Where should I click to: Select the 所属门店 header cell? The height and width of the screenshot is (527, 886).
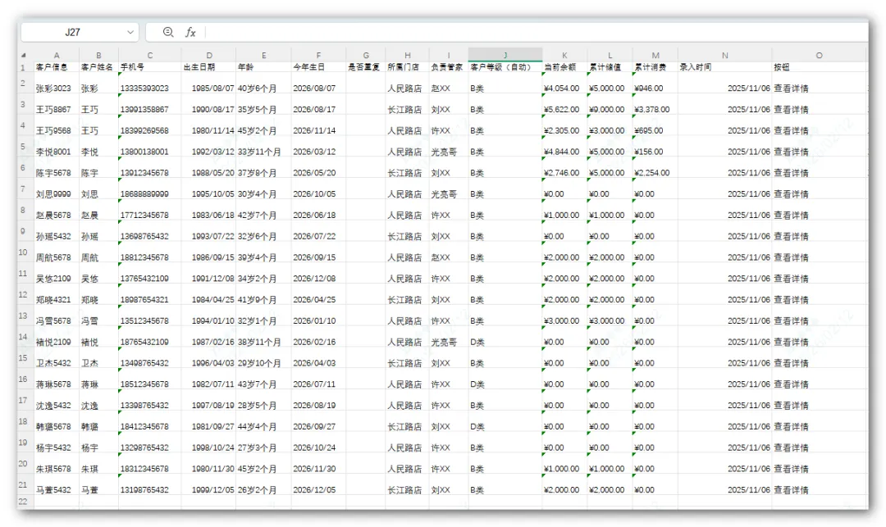tap(407, 67)
